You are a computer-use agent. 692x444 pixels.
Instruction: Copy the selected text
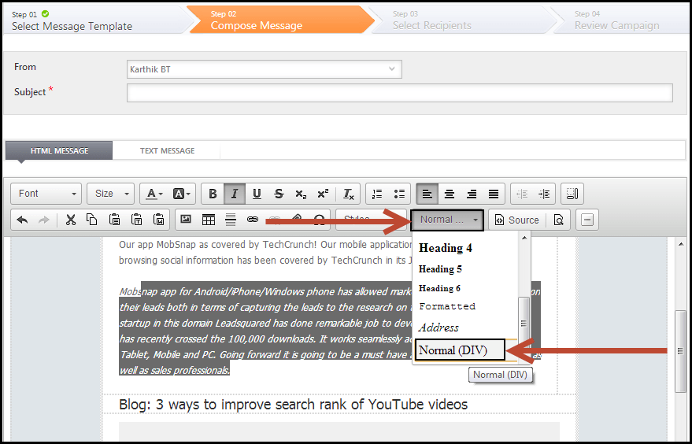click(x=92, y=220)
